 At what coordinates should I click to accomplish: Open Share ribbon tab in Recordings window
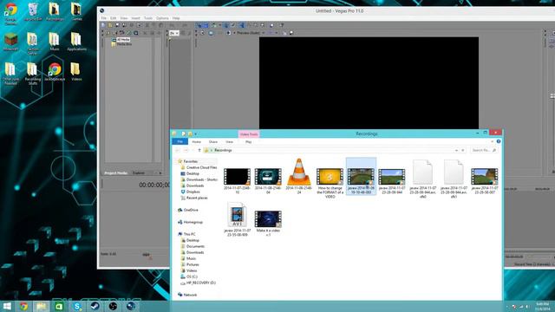click(x=213, y=142)
